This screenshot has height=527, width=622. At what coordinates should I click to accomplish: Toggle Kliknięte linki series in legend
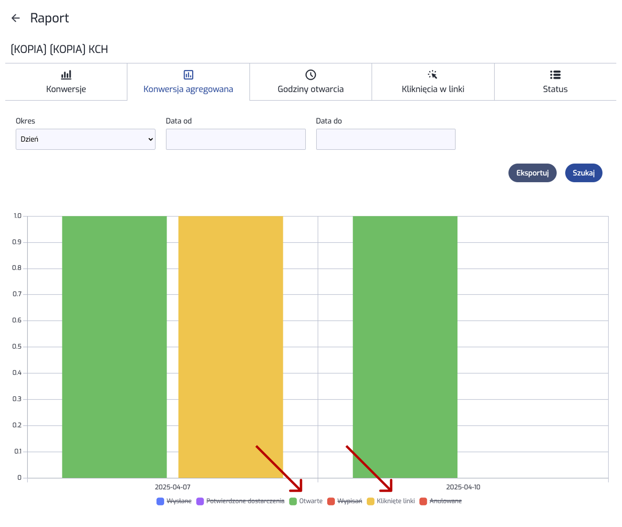tap(391, 501)
